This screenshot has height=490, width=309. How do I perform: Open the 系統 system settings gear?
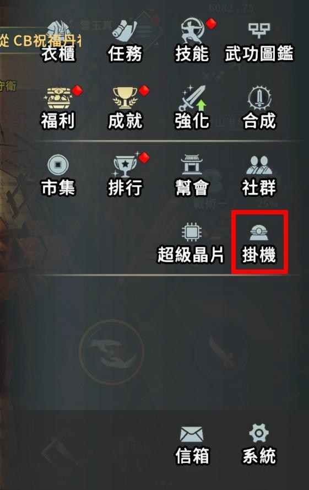tap(259, 444)
